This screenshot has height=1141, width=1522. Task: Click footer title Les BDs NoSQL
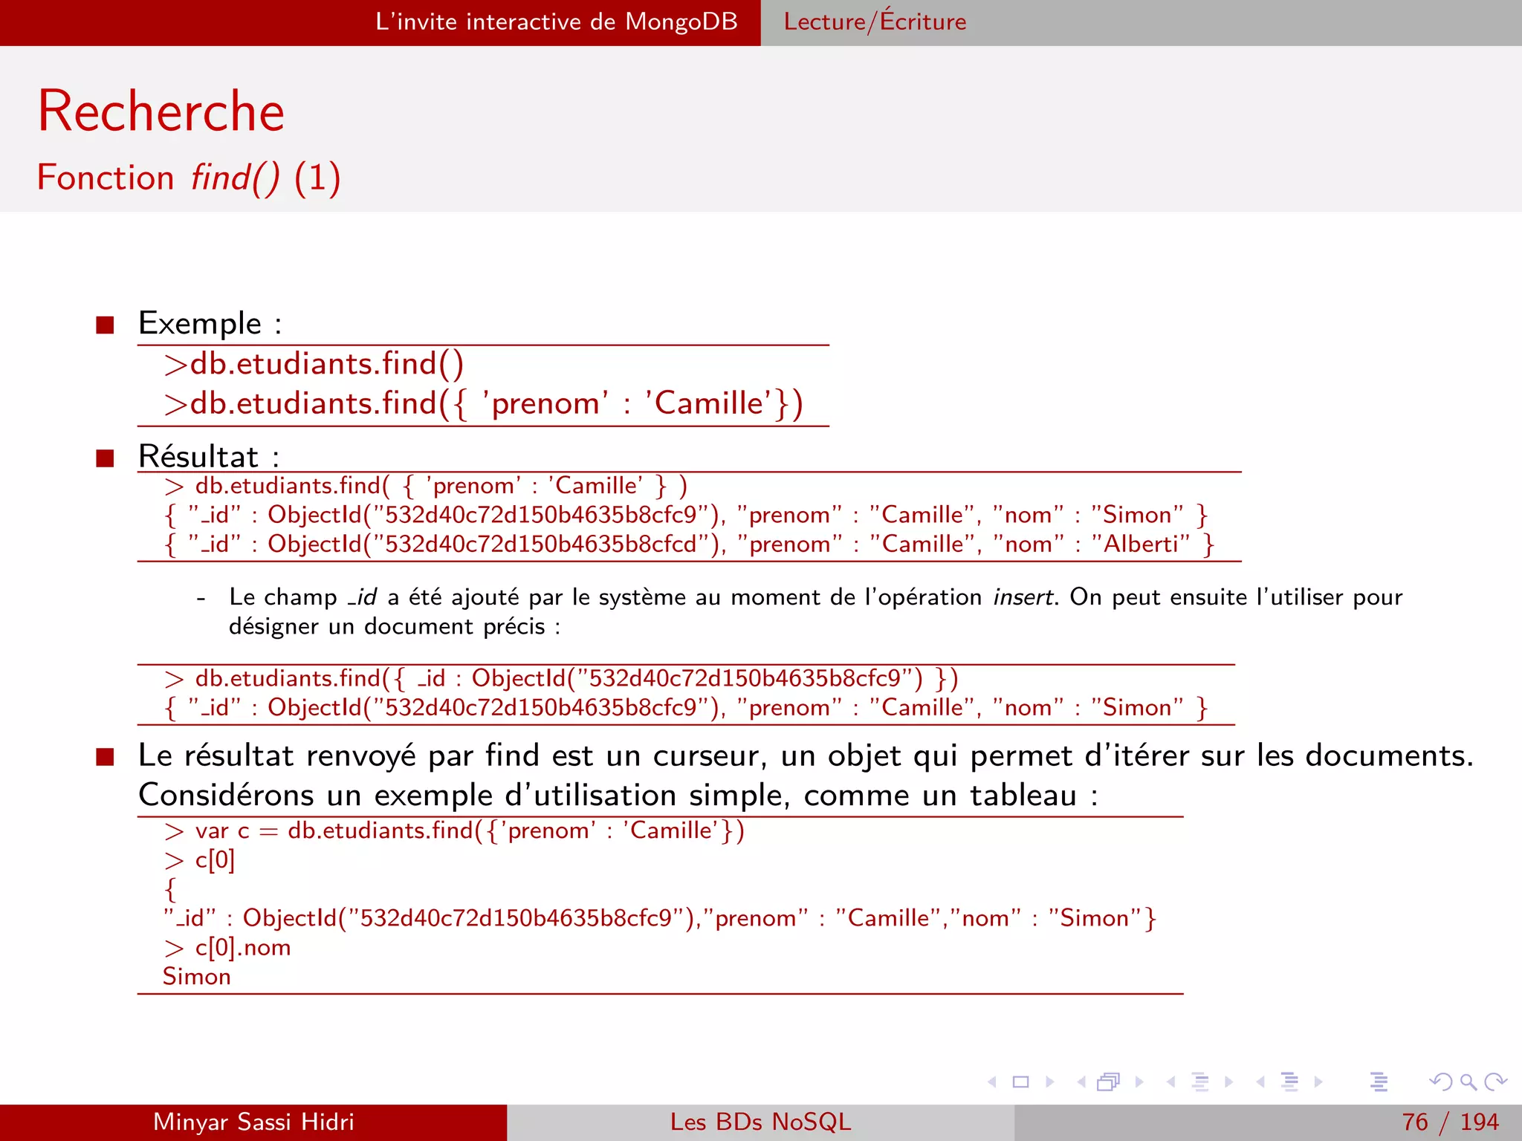coord(760,1122)
